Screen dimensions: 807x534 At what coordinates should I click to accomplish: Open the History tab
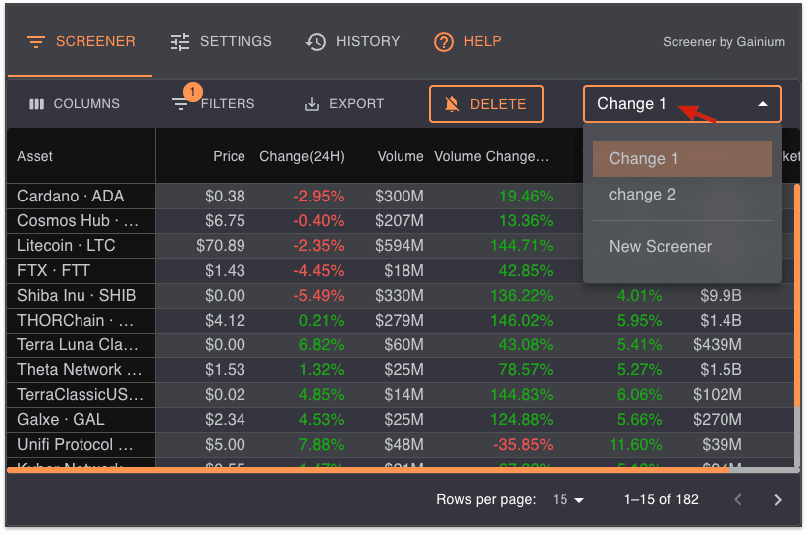(353, 42)
